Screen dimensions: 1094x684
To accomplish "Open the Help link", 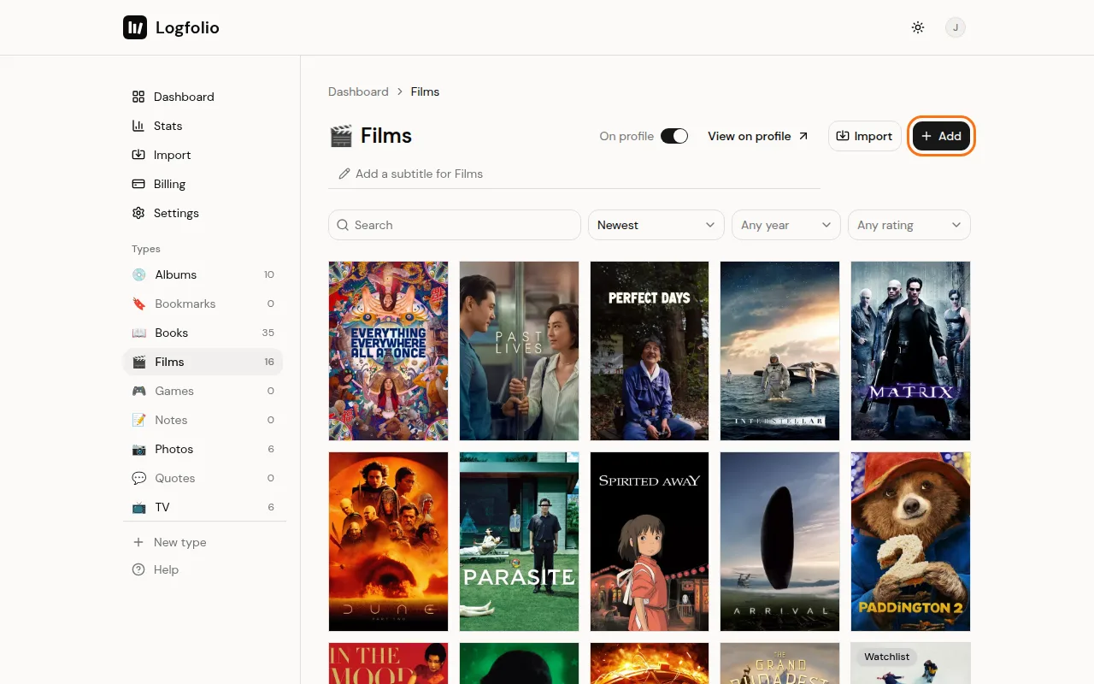I will [x=203, y=569].
